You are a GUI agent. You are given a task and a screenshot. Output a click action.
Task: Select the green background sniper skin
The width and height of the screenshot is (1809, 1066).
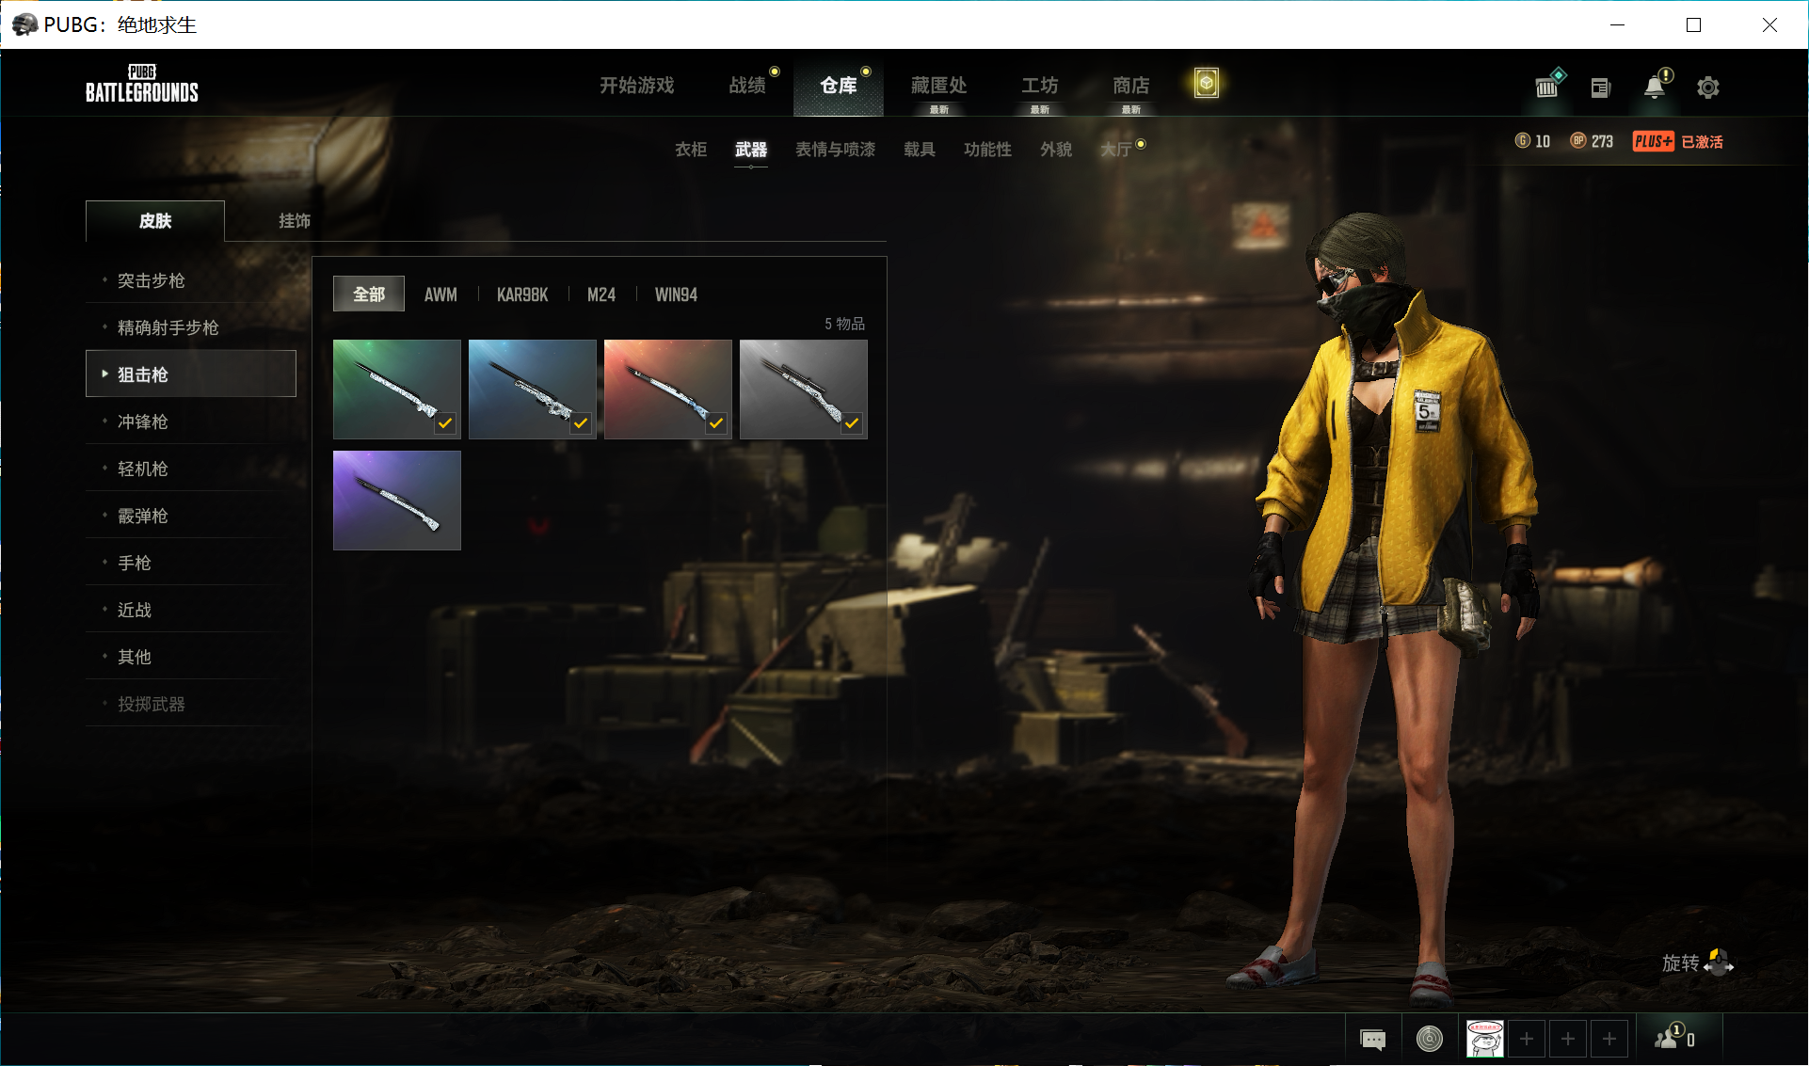tap(397, 390)
